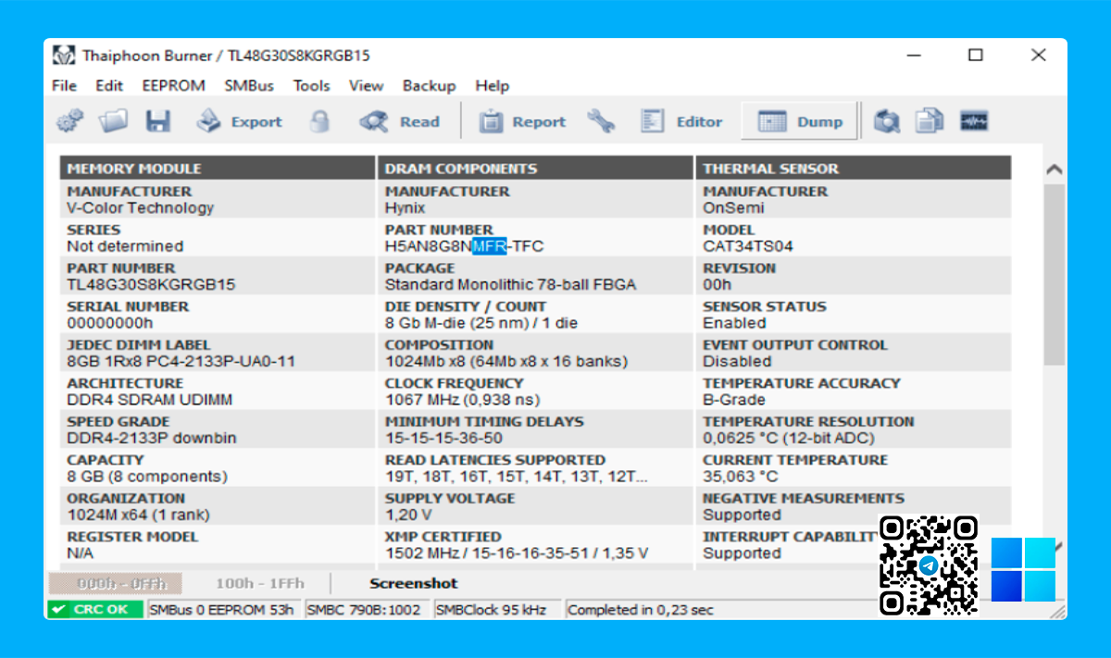Click the 35,063 °C current temperature value

[x=741, y=477]
